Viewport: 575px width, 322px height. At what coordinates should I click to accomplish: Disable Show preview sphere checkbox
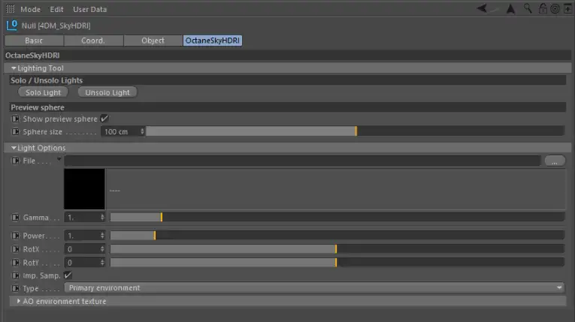[x=104, y=119]
